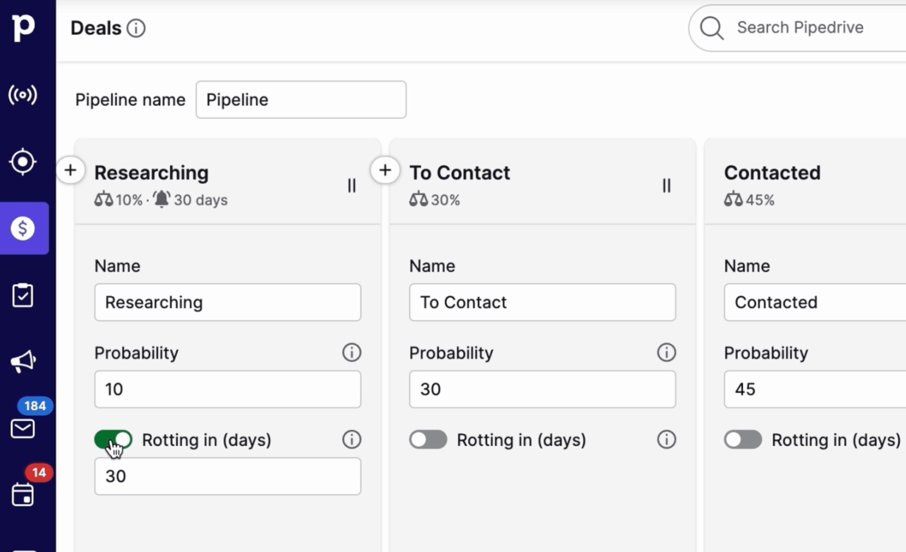
Task: Add stage before To Contact with plus
Action: click(385, 170)
